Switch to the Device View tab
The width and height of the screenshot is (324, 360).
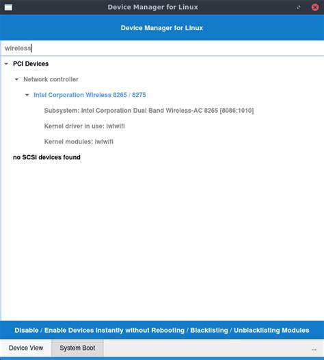(x=26, y=348)
